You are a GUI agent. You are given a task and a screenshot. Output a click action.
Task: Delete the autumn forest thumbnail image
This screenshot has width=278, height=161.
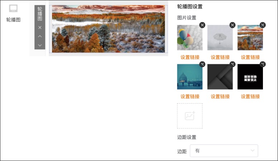tap(263, 25)
